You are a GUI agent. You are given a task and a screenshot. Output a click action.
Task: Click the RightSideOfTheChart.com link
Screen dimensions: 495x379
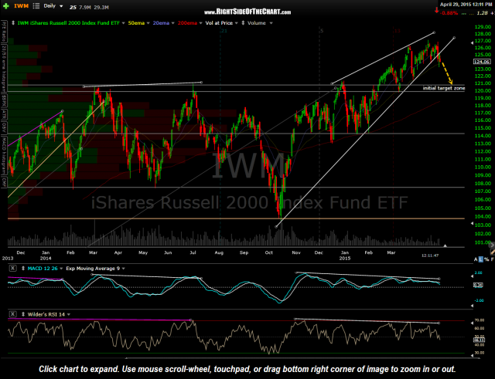[247, 12]
